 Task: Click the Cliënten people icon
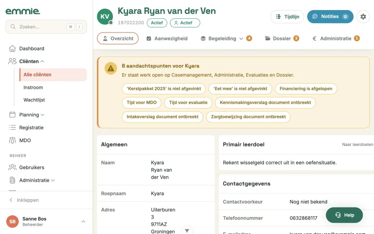[x=12, y=61]
